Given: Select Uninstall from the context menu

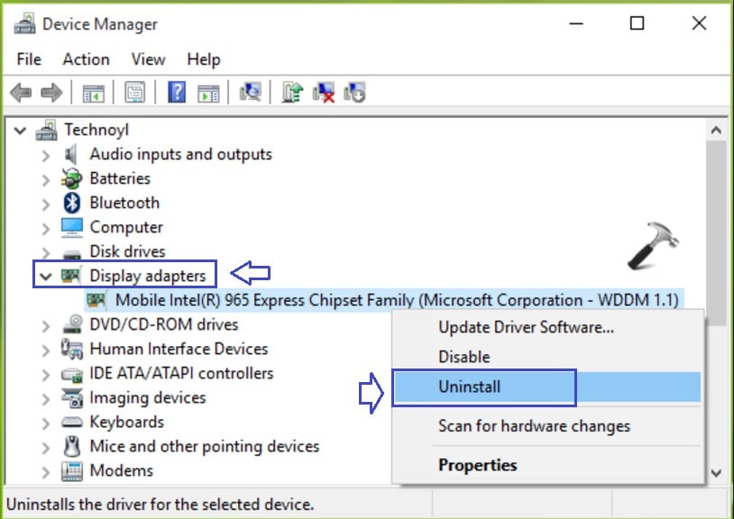Looking at the screenshot, I should click(x=469, y=387).
